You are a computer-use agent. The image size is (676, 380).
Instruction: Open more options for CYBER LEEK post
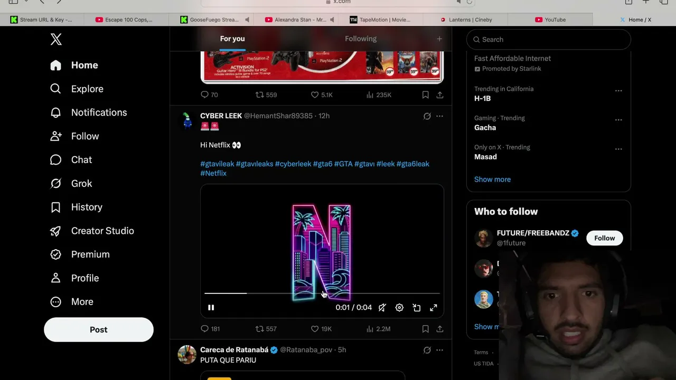[x=439, y=116]
